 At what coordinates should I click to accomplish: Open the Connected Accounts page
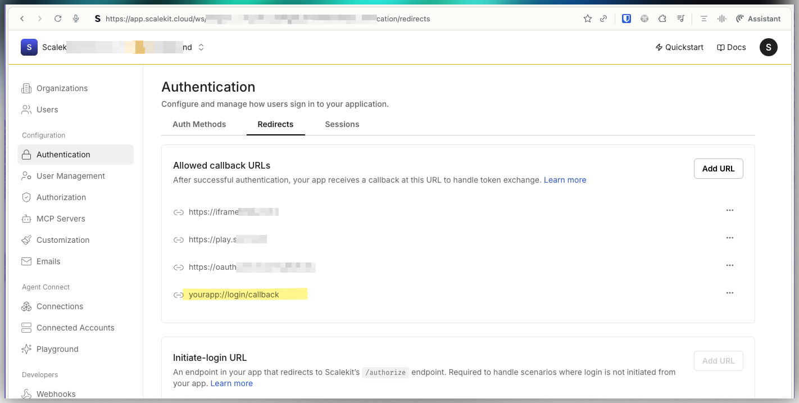tap(75, 328)
